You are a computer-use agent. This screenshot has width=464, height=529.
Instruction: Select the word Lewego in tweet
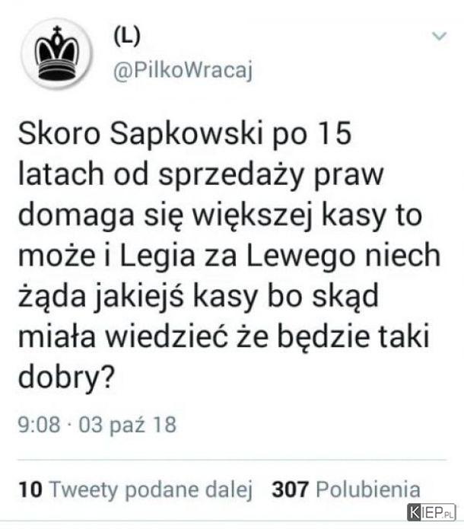coord(300,256)
